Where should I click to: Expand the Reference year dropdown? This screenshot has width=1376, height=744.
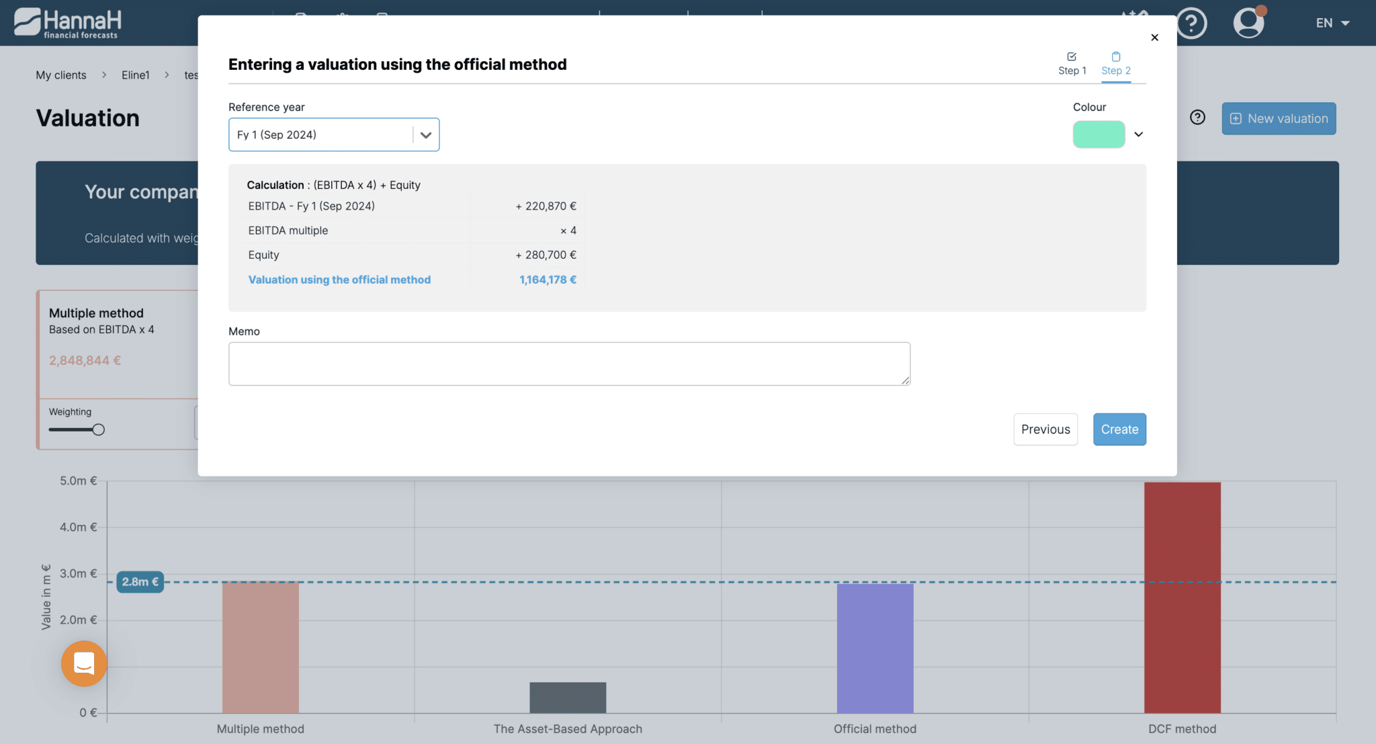[x=425, y=134]
